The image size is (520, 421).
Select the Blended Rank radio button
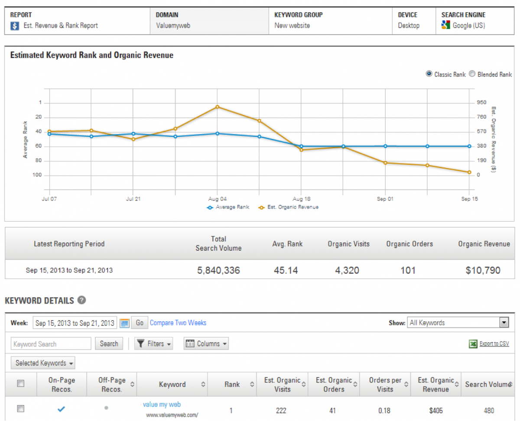pyautogui.click(x=472, y=74)
